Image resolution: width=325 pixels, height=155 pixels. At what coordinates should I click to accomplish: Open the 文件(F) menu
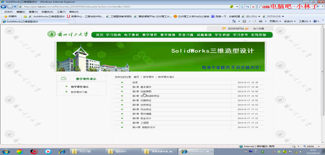[8, 12]
